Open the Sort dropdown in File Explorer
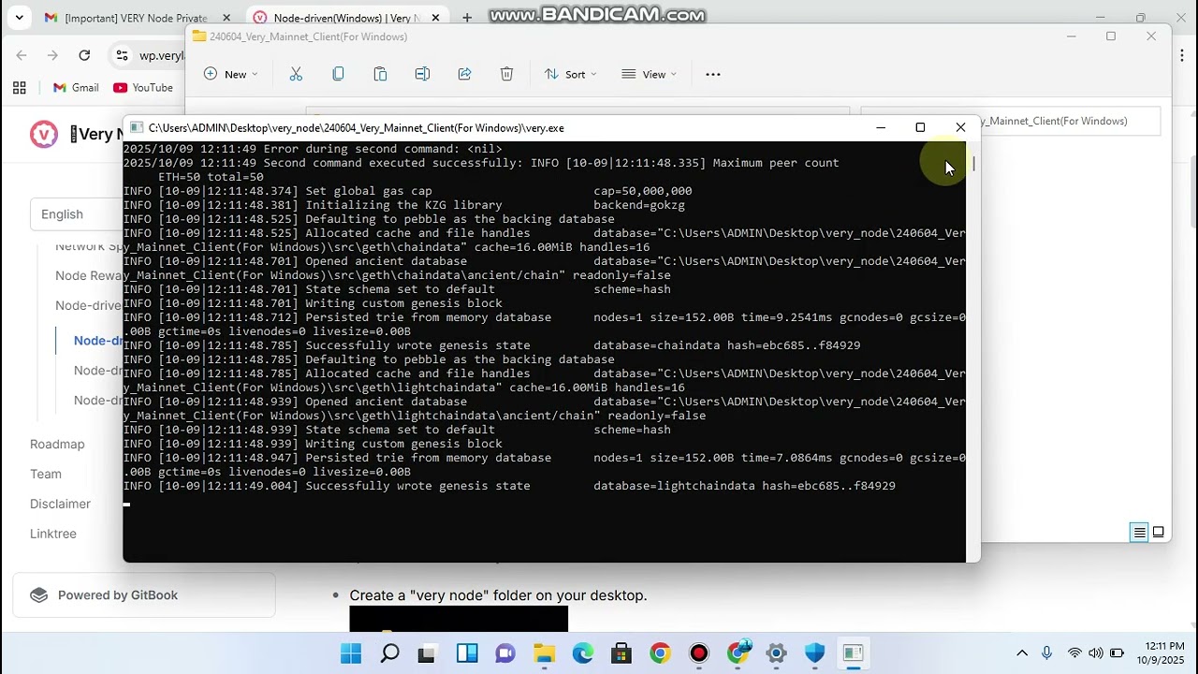The image size is (1198, 674). point(570,74)
